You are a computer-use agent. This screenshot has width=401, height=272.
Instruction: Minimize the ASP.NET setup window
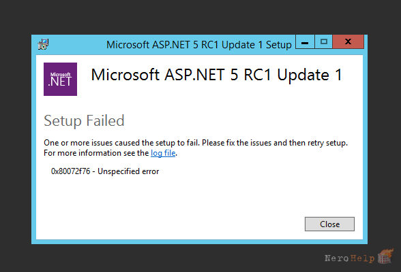[305, 41]
